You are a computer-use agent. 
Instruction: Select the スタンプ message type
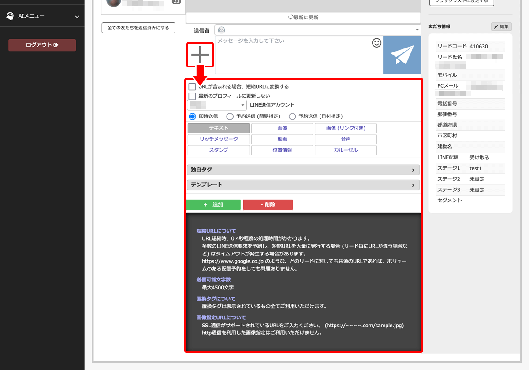pyautogui.click(x=219, y=150)
